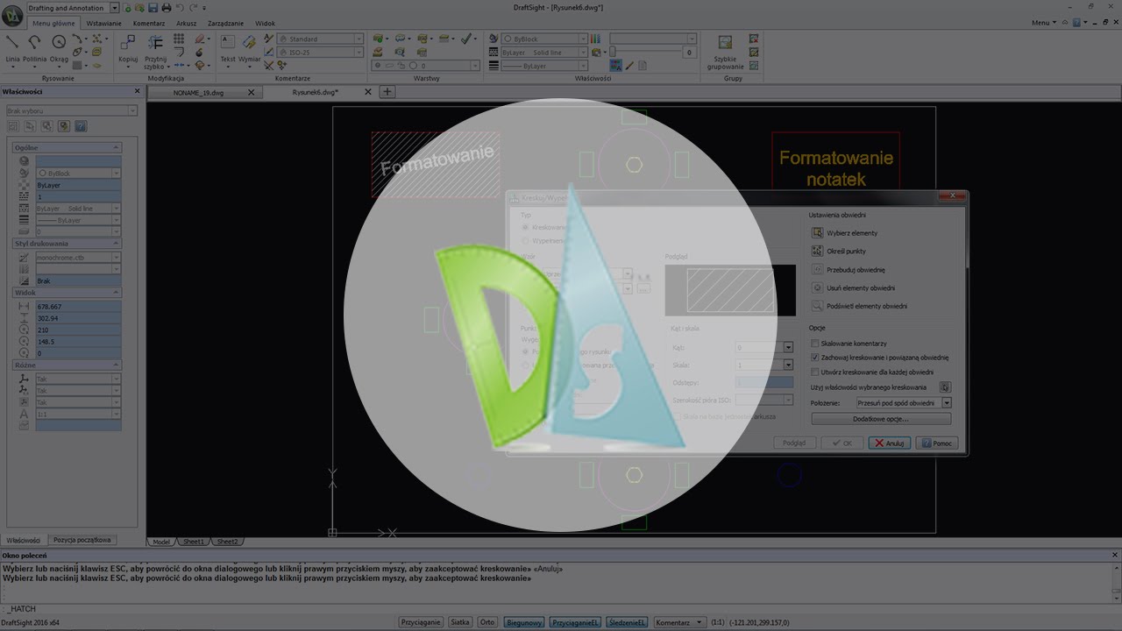Switch to the Sheet1 layout tab
The height and width of the screenshot is (631, 1122).
point(193,542)
